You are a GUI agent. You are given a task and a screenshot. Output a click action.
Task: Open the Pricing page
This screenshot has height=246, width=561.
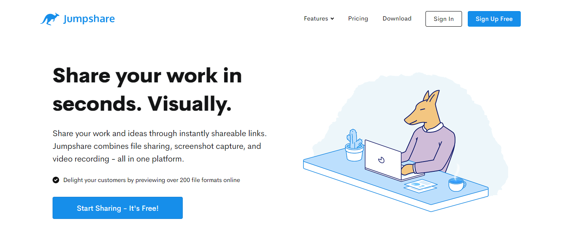coord(358,18)
